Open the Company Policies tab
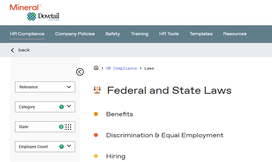The image size is (272, 162). 75,34
